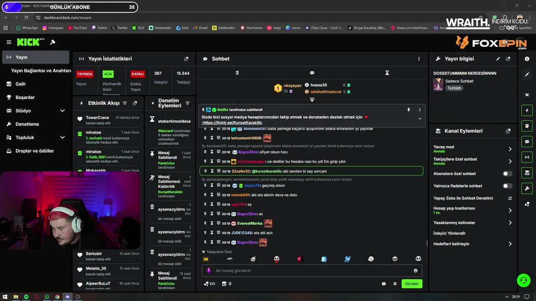
Task: Expand the pinned message with chevron
Action: click(420, 119)
